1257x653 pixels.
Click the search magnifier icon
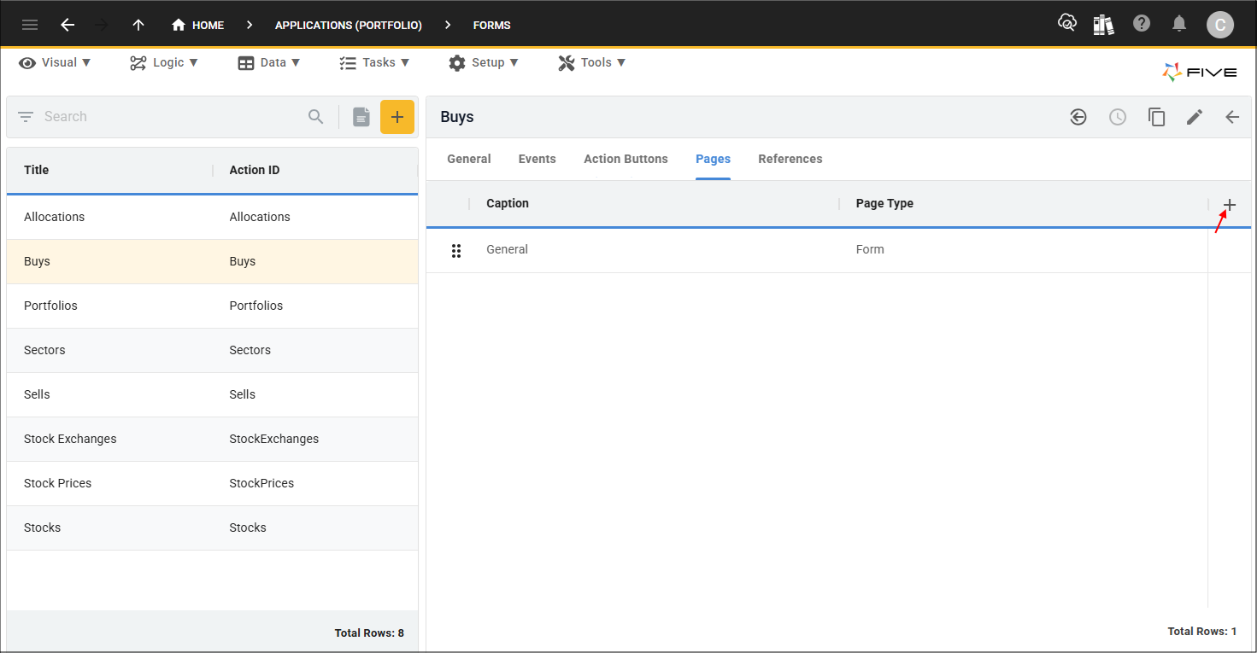coord(316,117)
